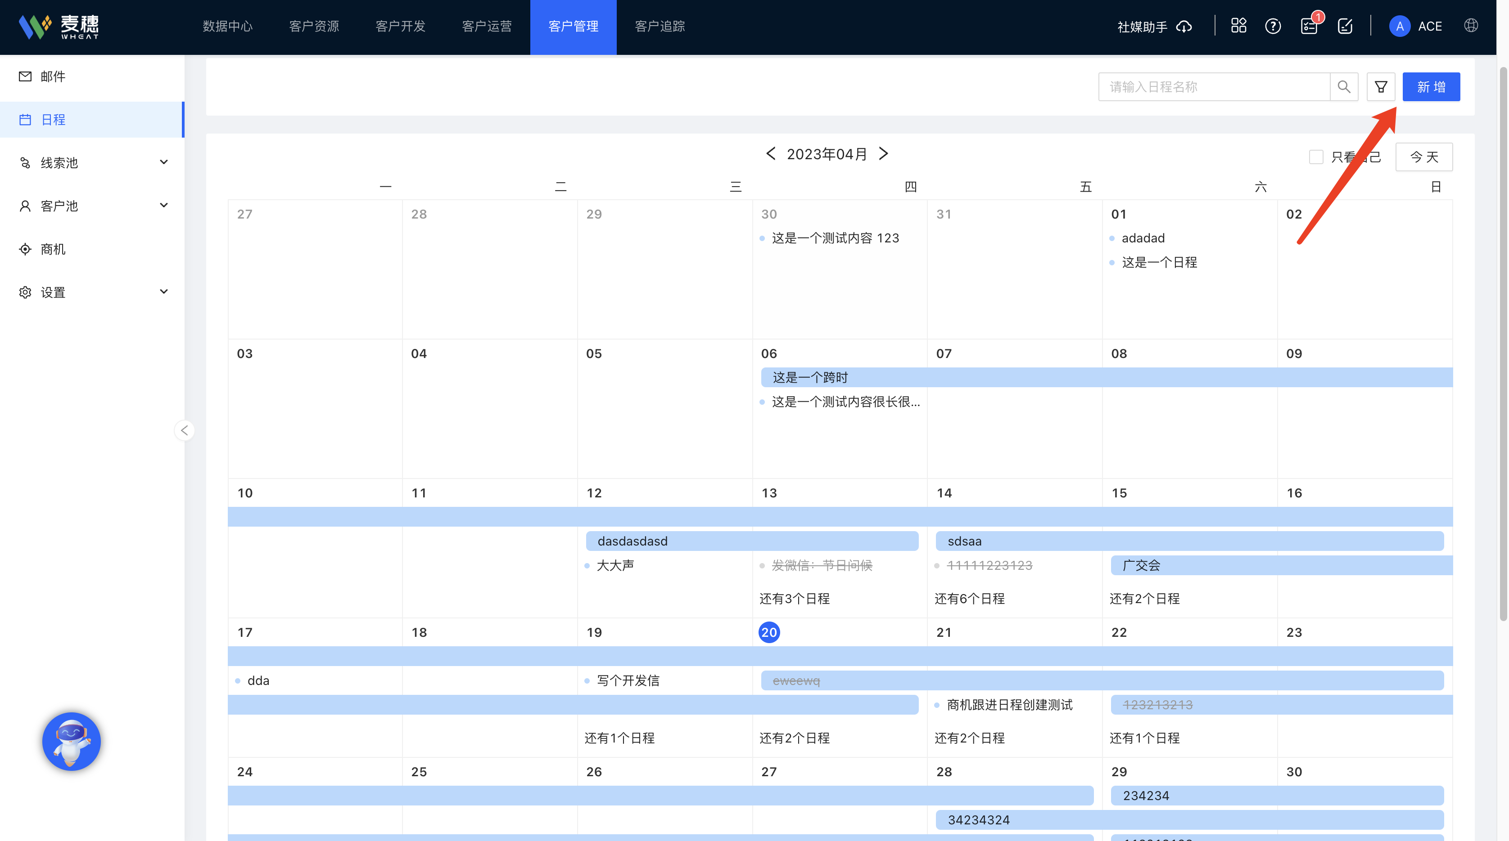Open the sdsaa event bar

[1189, 541]
